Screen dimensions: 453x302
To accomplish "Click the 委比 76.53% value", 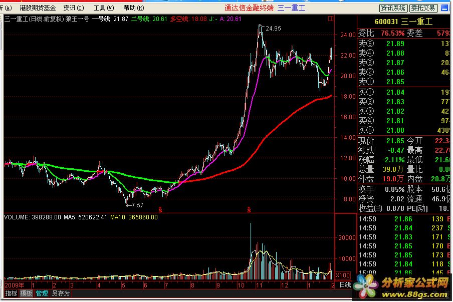I will [x=392, y=33].
